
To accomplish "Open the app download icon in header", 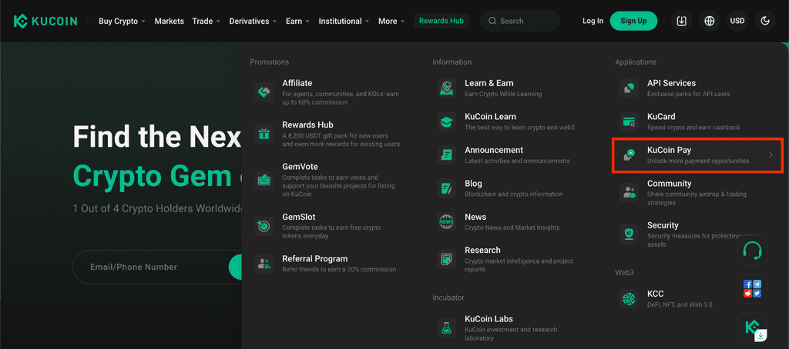I will 681,21.
